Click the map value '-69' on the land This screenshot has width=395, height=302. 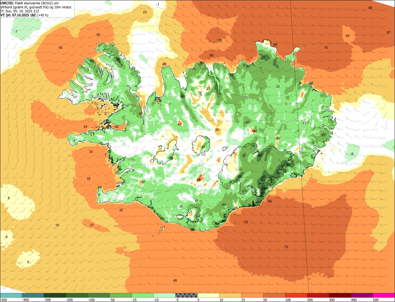tap(239, 177)
